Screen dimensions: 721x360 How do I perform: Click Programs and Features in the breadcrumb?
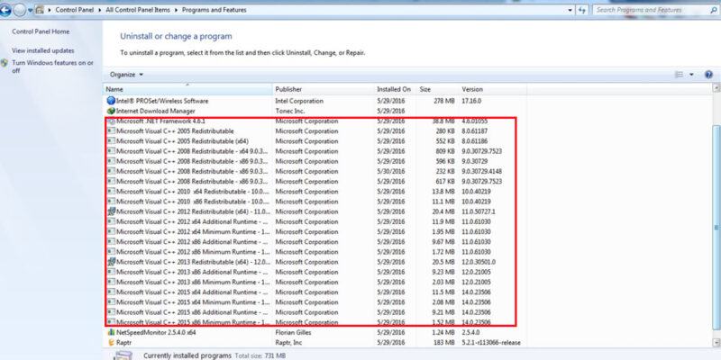point(214,10)
